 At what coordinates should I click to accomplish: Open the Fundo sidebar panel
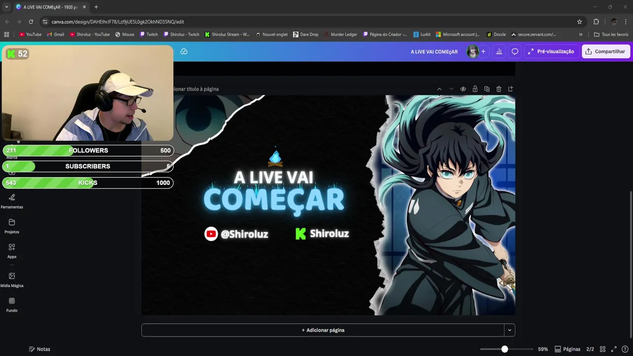coord(12,305)
